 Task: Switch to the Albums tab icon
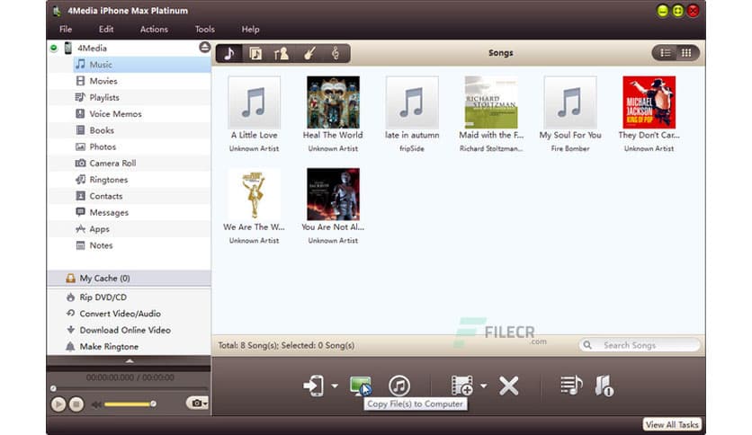pos(255,53)
